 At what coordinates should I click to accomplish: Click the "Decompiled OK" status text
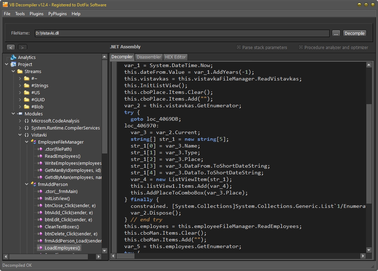pos(17,265)
